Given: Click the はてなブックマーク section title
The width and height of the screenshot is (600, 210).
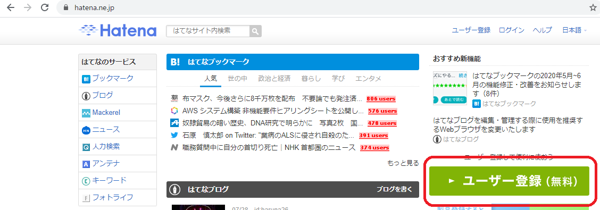Looking at the screenshot, I should [x=219, y=62].
